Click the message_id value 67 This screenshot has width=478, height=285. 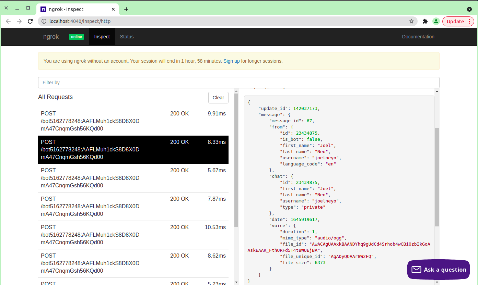point(309,121)
